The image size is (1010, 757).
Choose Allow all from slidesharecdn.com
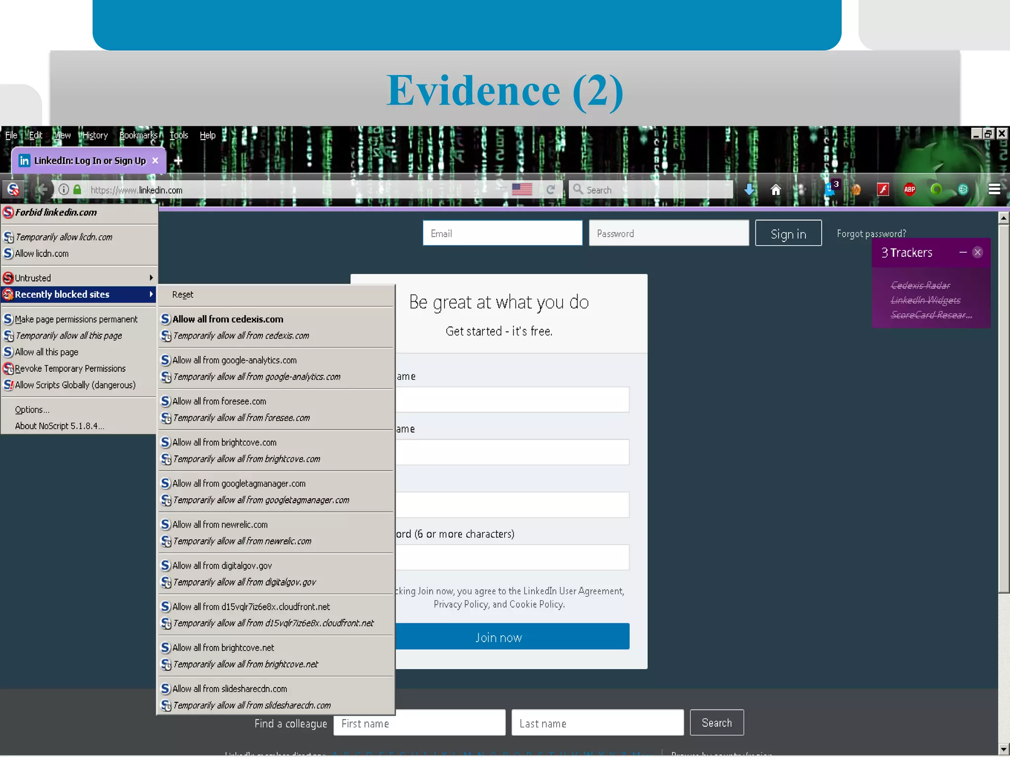[x=276, y=689]
